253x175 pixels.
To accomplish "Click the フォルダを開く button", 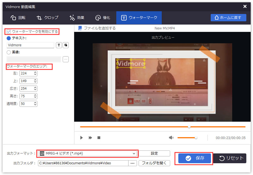I will (x=154, y=163).
